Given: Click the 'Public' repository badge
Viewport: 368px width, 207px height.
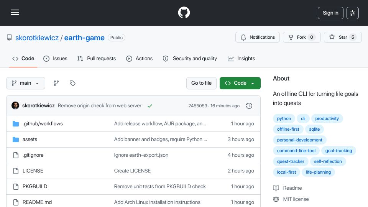Looking at the screenshot, I should coord(117,38).
